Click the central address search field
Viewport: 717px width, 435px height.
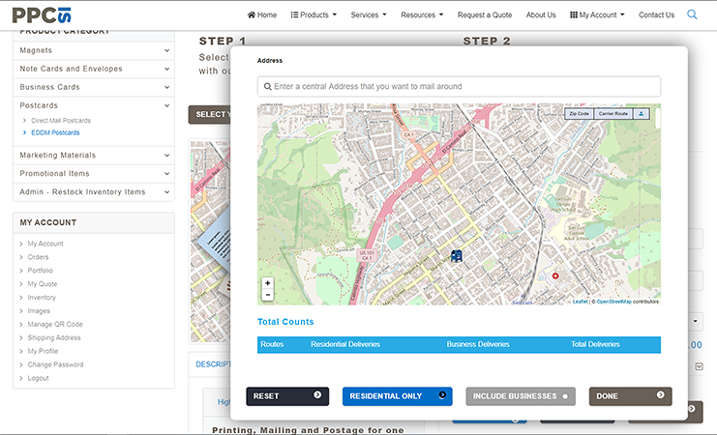click(x=459, y=86)
